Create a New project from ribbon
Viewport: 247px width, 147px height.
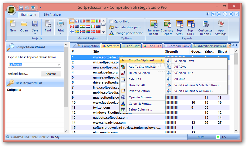[13, 26]
